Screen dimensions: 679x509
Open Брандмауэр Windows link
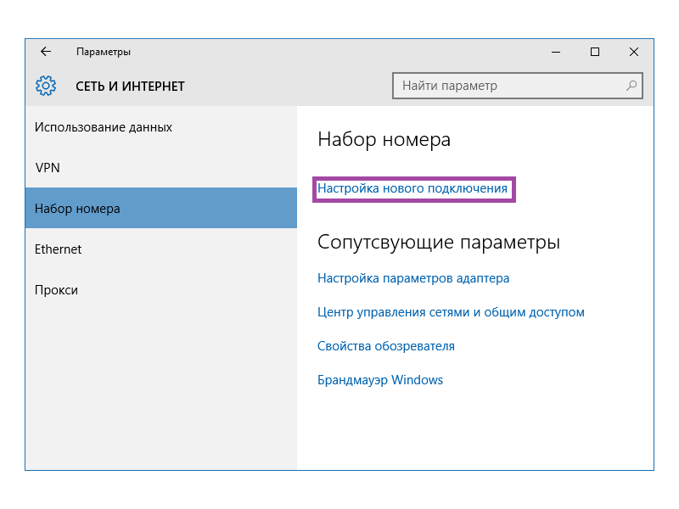[380, 380]
